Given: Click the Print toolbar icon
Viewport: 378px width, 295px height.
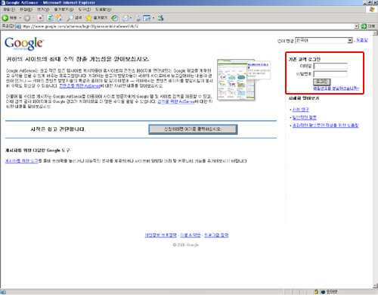Looking at the screenshot, I should pos(138,18).
